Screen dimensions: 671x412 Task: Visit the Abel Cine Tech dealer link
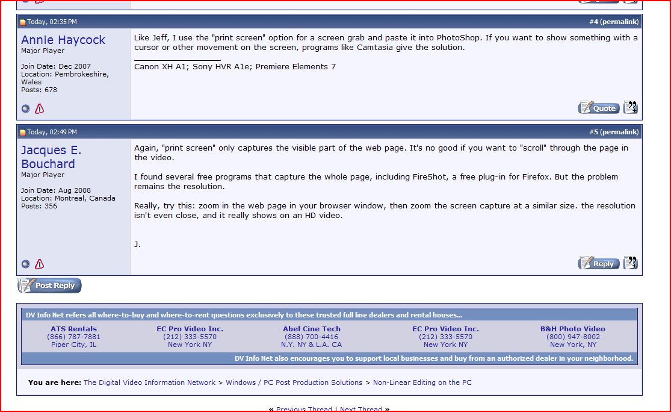pos(311,329)
